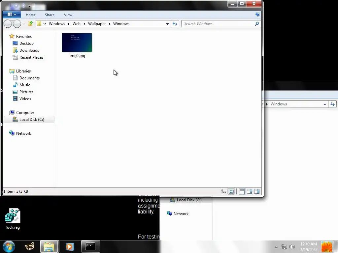Select the fuck.reg desktop file
Screen dimensions: 338x253
pyautogui.click(x=13, y=219)
